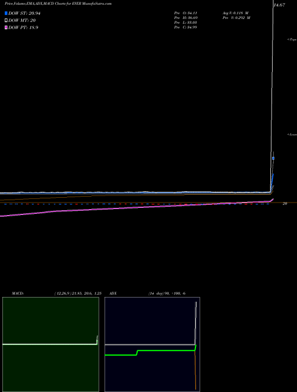Click the previous Low value row
The image size is (297, 392).
185,23
